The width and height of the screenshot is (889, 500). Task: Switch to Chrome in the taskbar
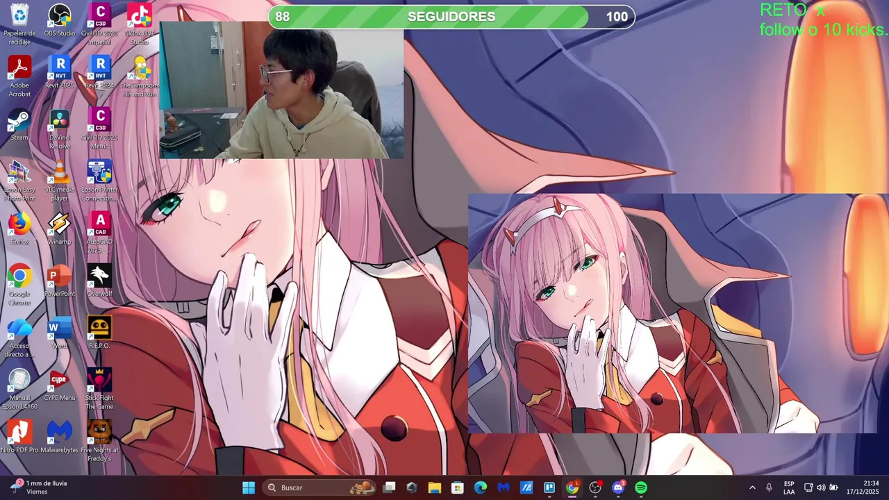(x=572, y=487)
